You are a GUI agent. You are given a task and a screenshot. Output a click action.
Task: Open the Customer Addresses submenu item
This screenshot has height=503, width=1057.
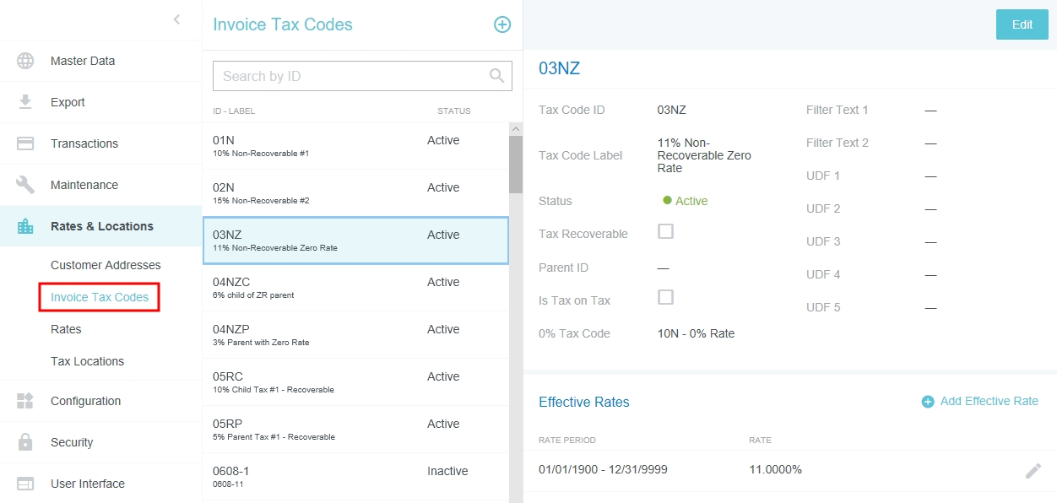click(106, 265)
